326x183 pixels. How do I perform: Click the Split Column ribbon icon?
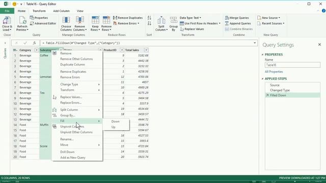[161, 20]
